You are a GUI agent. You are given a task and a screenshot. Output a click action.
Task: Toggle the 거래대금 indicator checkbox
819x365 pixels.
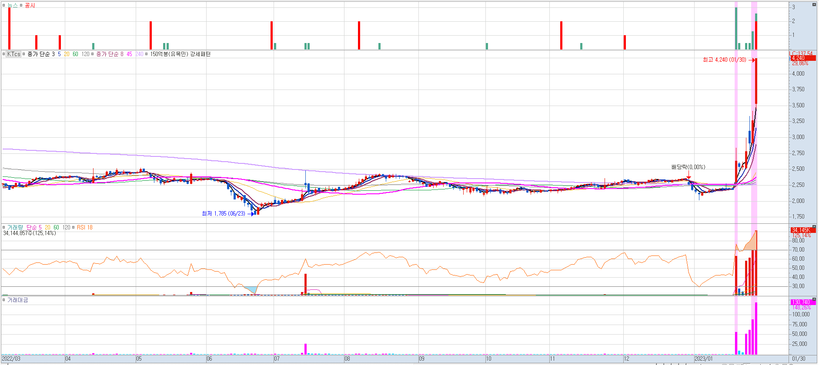(x=4, y=300)
